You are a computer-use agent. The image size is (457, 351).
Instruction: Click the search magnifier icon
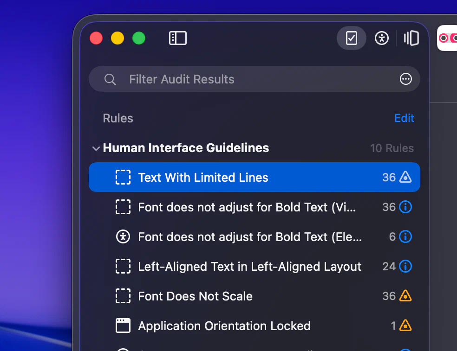tap(110, 79)
